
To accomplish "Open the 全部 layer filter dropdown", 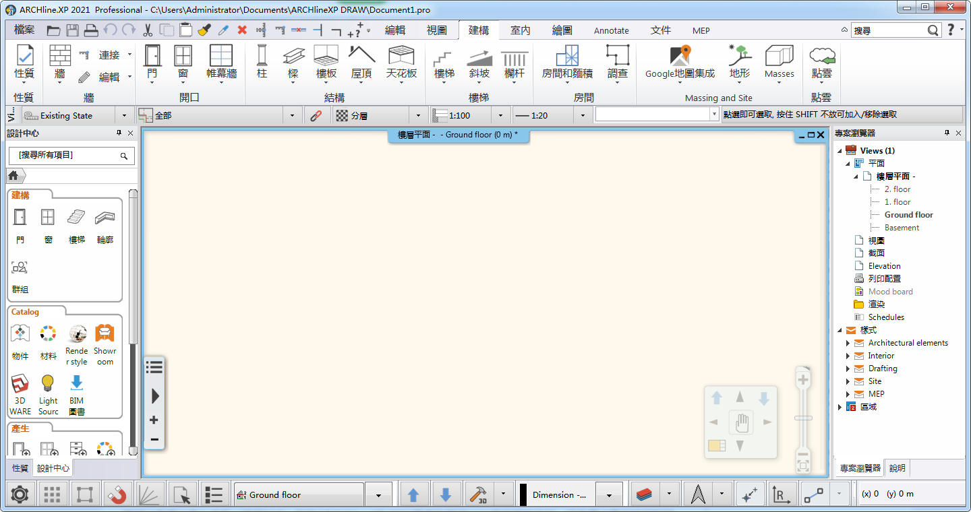I will (x=292, y=116).
